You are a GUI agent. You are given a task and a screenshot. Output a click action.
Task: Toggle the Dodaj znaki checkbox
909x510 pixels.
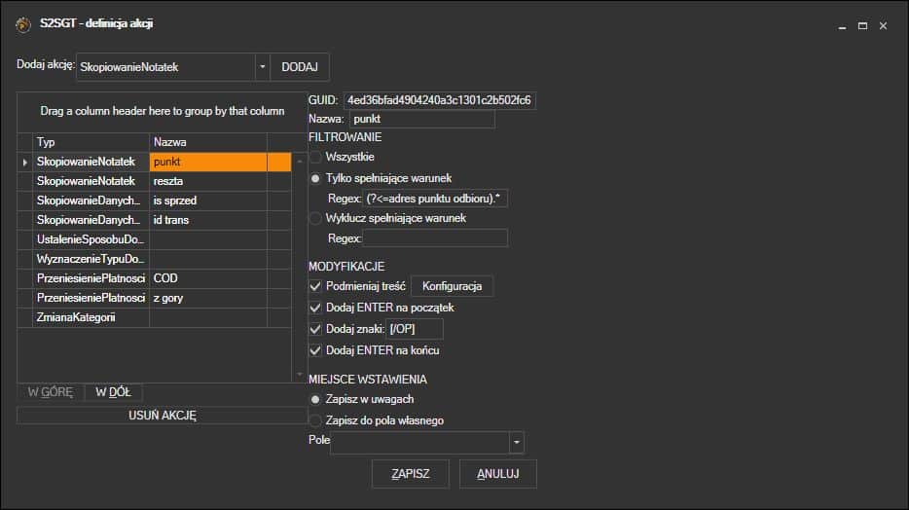315,329
